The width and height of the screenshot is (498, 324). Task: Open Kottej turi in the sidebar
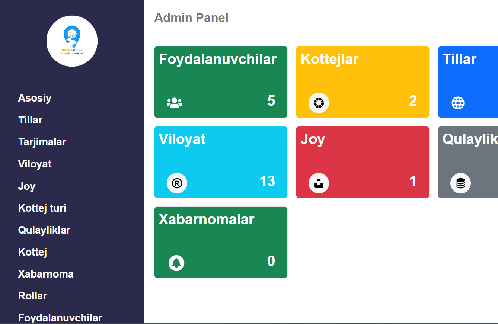point(42,208)
